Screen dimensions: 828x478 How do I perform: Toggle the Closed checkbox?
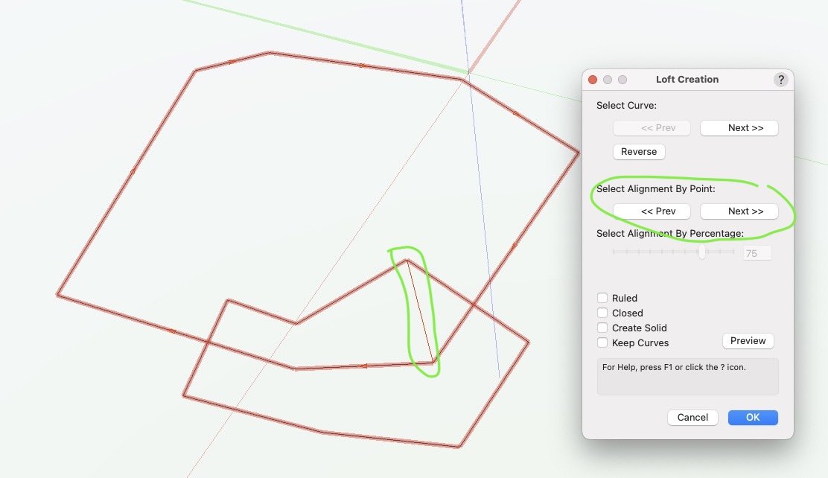pyautogui.click(x=602, y=313)
